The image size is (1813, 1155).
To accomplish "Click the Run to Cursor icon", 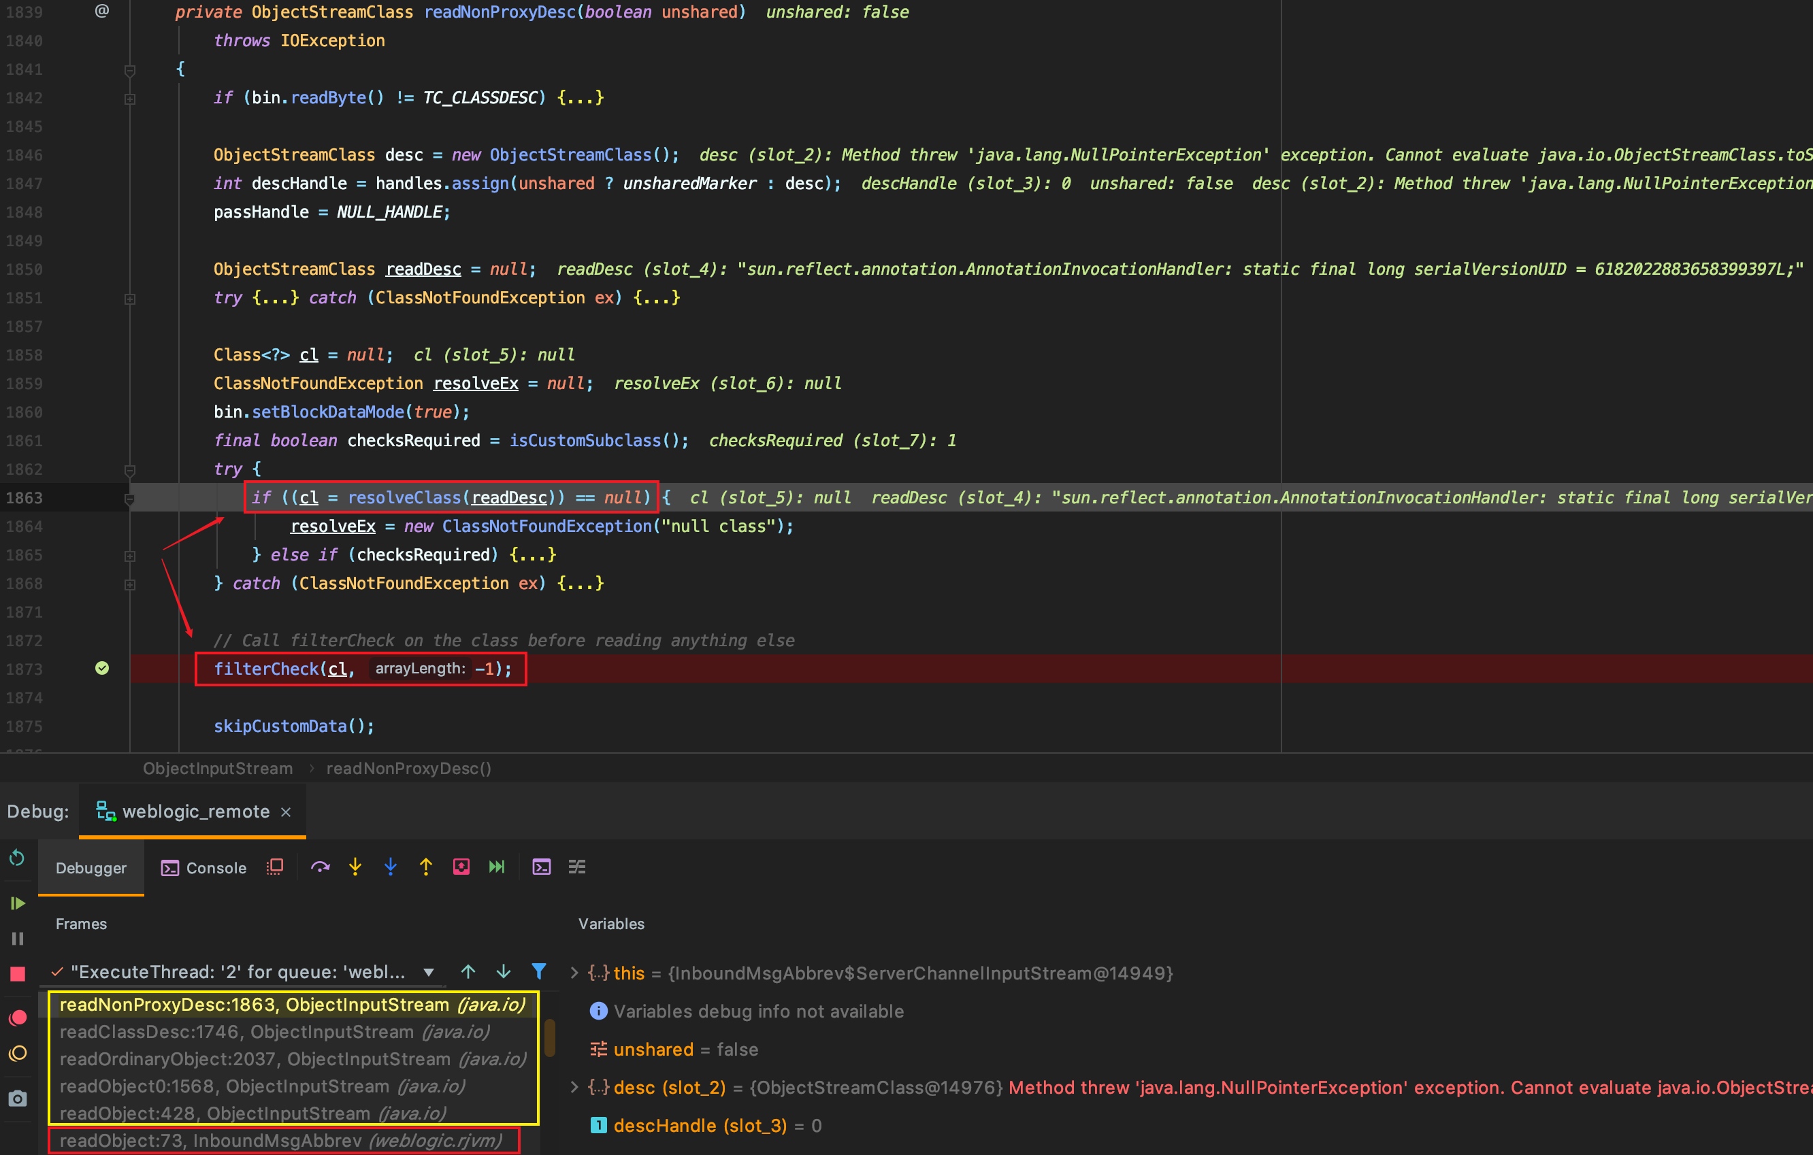I will 497,867.
